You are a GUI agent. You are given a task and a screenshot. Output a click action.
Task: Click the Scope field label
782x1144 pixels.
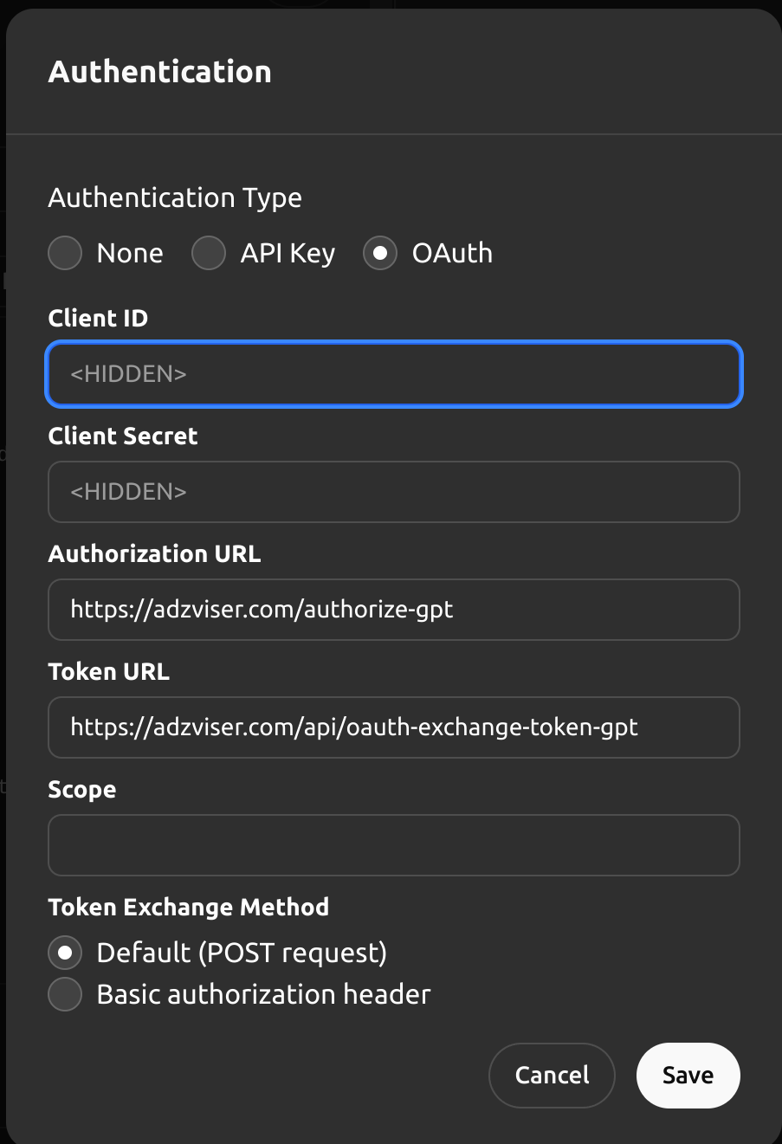[81, 789]
